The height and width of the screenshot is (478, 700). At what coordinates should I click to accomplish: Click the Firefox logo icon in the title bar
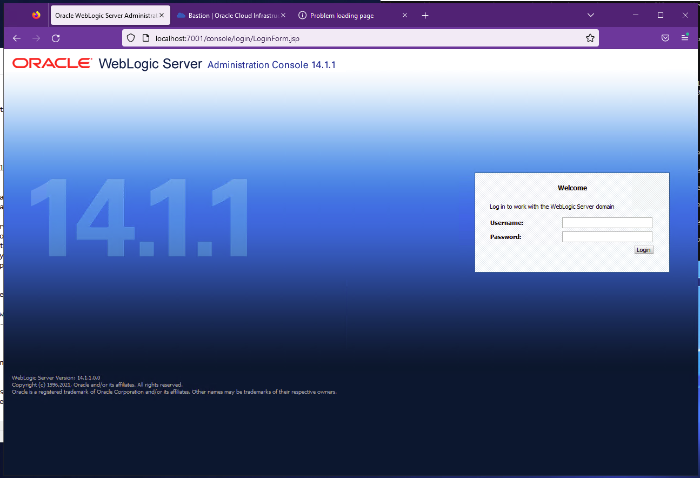coord(37,15)
